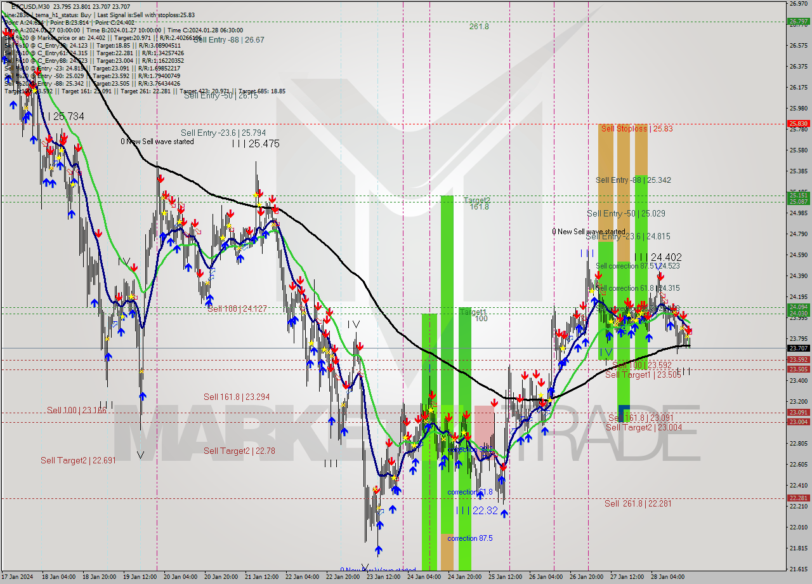The width and height of the screenshot is (812, 584).
Task: Click the 'Sell 161.8 | 23.294' label
Action: pyautogui.click(x=237, y=397)
